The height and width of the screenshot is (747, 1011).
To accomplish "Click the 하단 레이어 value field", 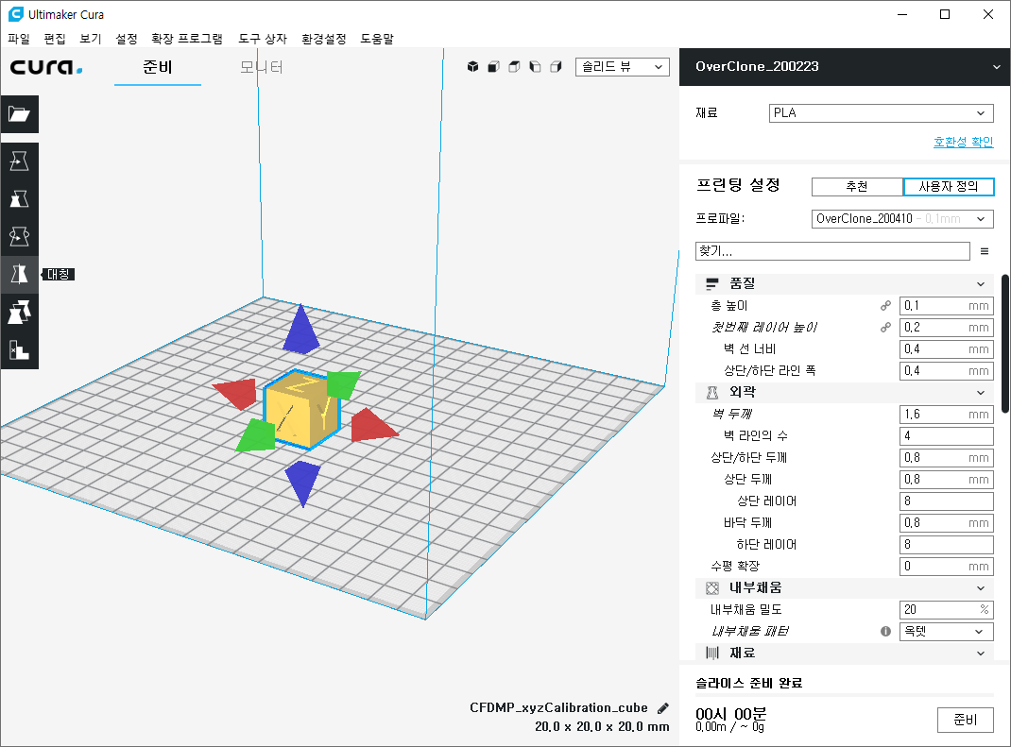I will [946, 545].
